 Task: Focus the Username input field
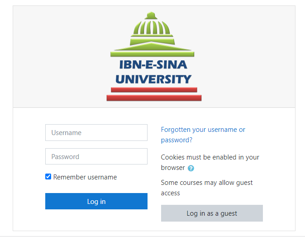(x=96, y=133)
